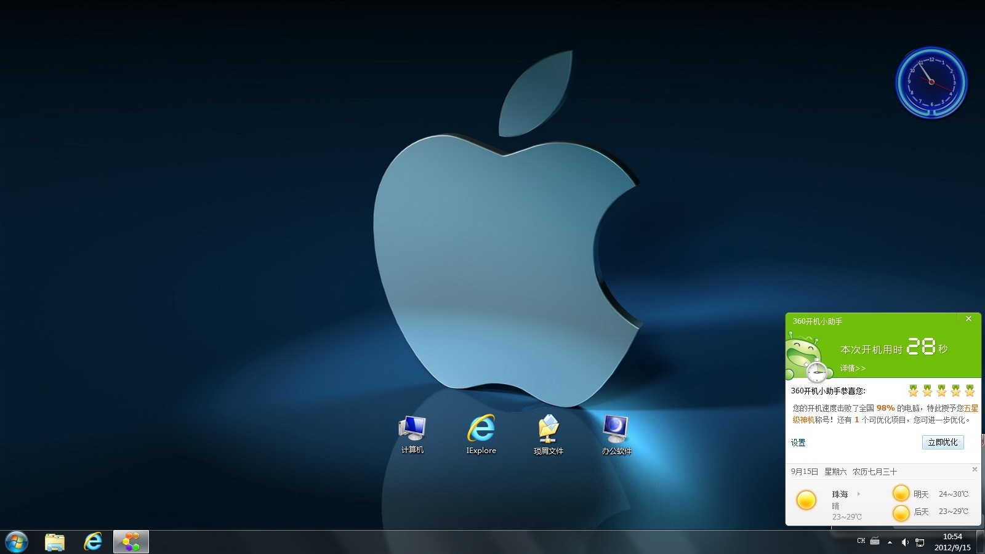Open the IExplore desktop shortcut

(481, 435)
